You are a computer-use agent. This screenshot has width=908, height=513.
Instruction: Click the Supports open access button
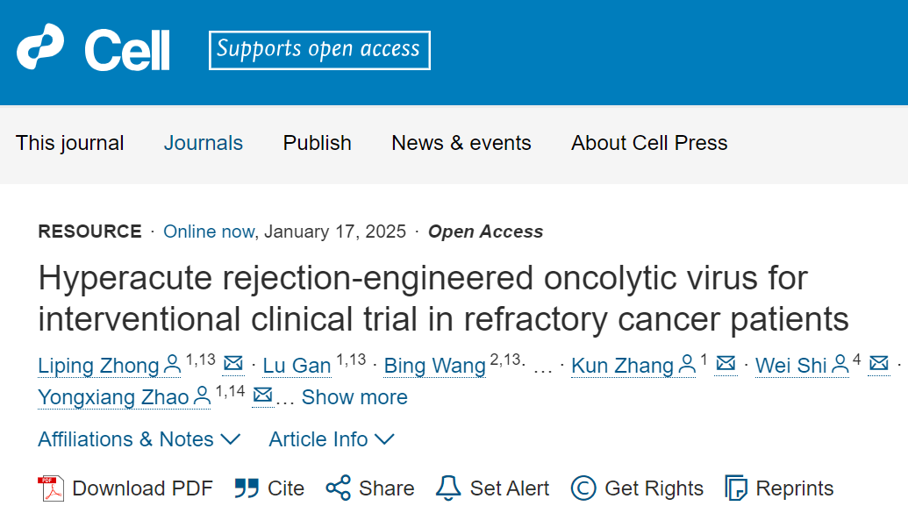click(x=319, y=50)
